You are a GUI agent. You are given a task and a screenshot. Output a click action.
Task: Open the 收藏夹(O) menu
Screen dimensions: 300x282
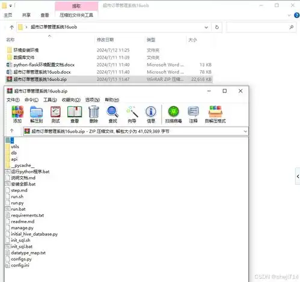(71, 100)
